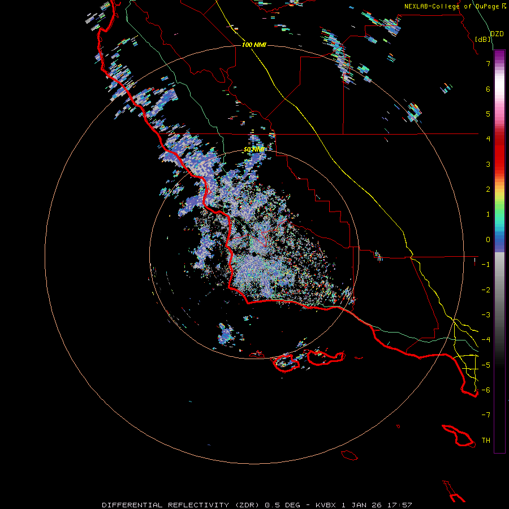The height and width of the screenshot is (509, 509).
Task: Click the bottom Differential Reflectivity caption text
Action: click(x=257, y=505)
